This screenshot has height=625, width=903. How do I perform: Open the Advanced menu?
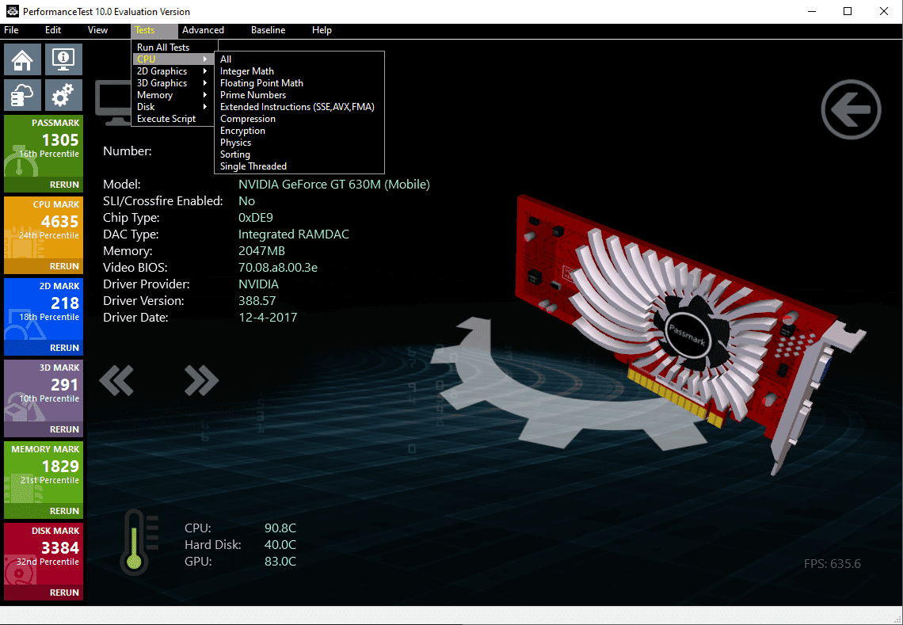204,30
